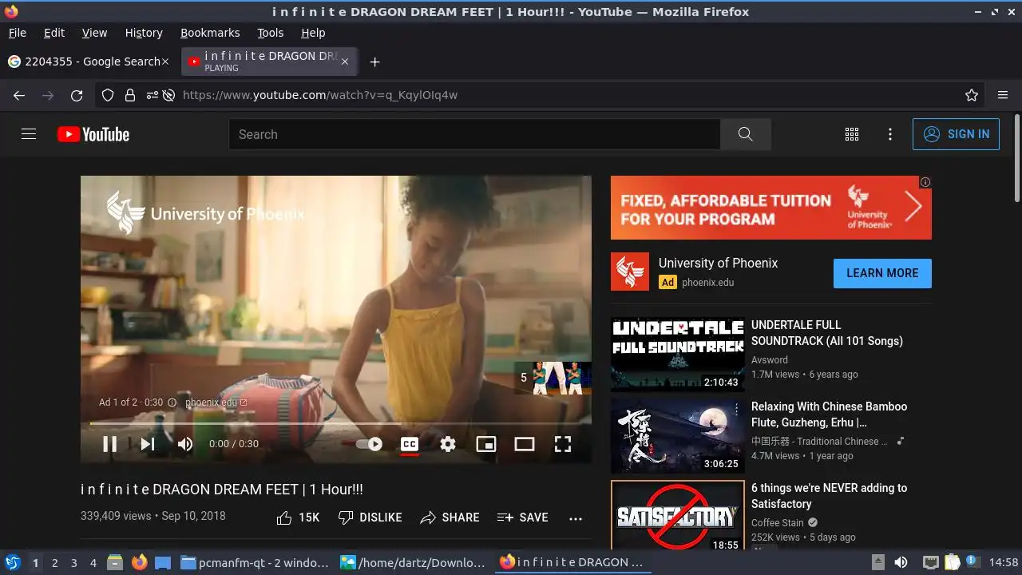
Task: Click the up next mini thumbnail in player
Action: point(553,378)
